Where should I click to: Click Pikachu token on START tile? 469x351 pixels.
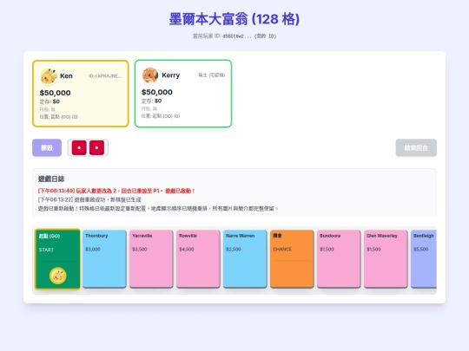coord(57,276)
